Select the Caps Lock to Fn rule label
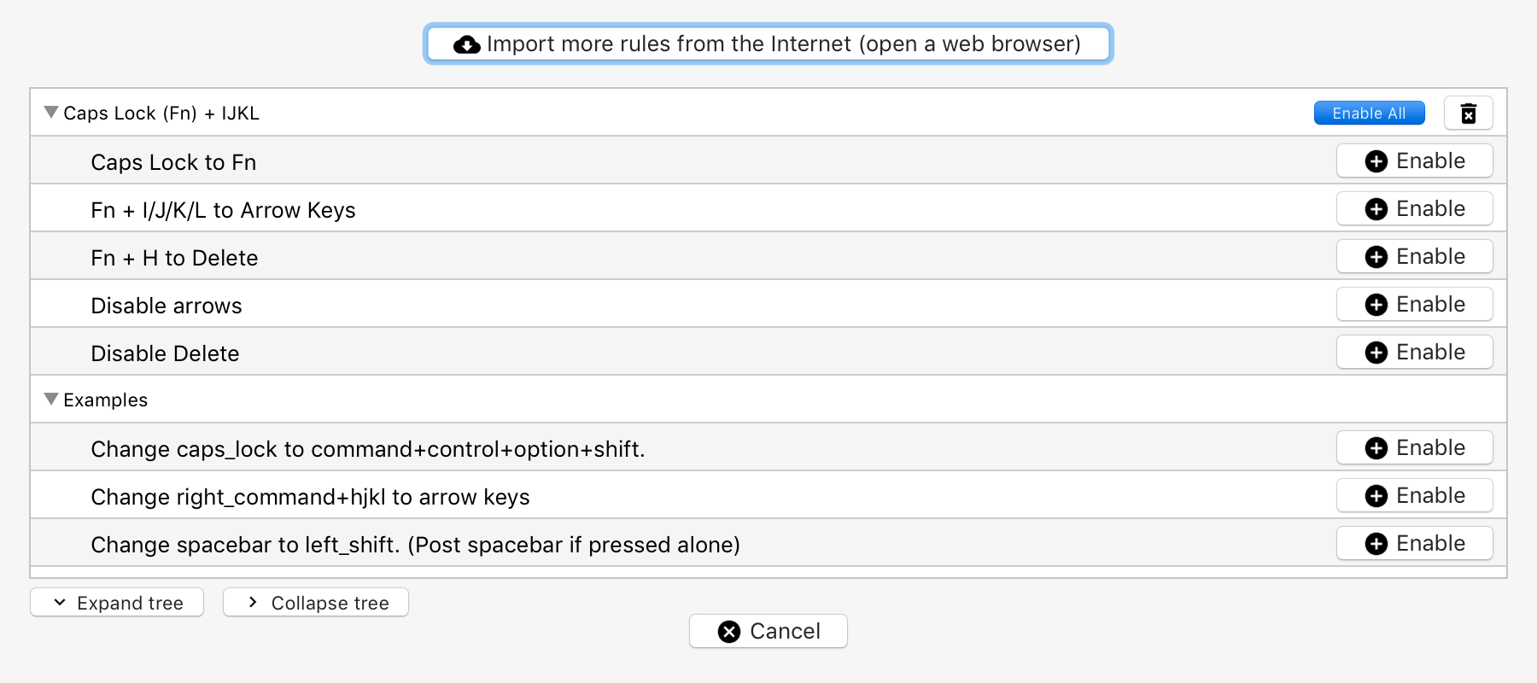This screenshot has height=683, width=1537. (x=173, y=163)
